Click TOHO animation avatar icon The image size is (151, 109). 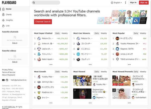click(117, 59)
